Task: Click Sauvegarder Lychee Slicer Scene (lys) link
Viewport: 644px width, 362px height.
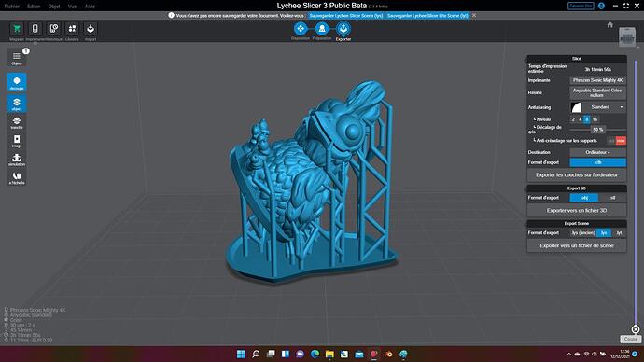Action: click(346, 16)
